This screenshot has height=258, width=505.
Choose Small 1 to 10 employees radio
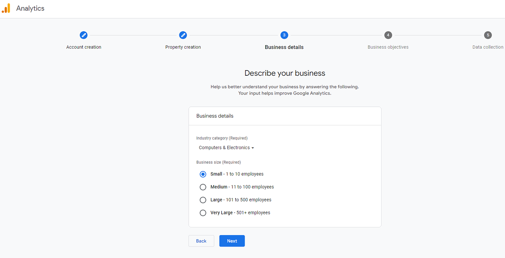tap(203, 174)
